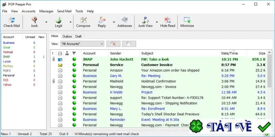Sort messages by Size column header
The width and height of the screenshot is (275, 137).
click(x=257, y=53)
